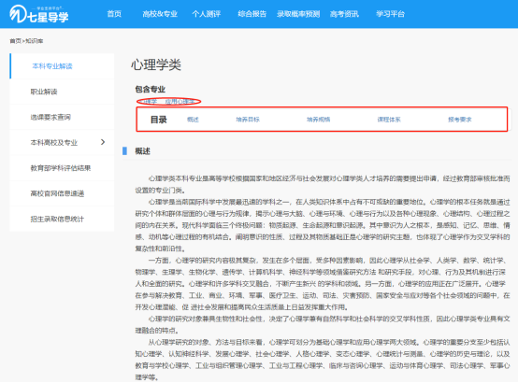
Task: Open 教育部学科评估结果 sidebar item
Action: pyautogui.click(x=61, y=168)
